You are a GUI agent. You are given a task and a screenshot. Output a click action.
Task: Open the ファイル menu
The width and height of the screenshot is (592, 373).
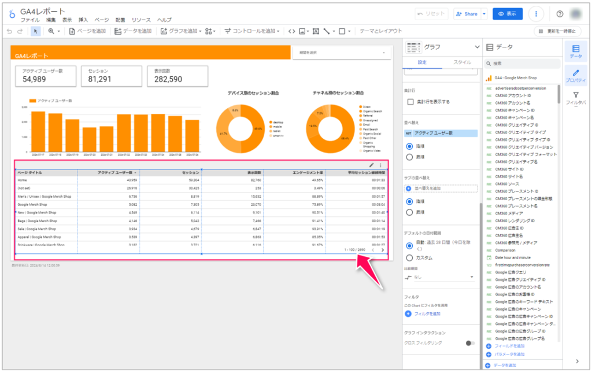(30, 20)
